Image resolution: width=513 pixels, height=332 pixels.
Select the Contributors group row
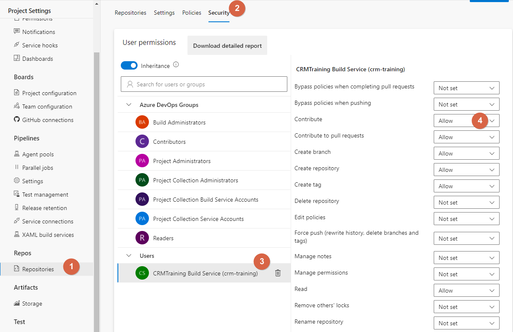click(204, 142)
